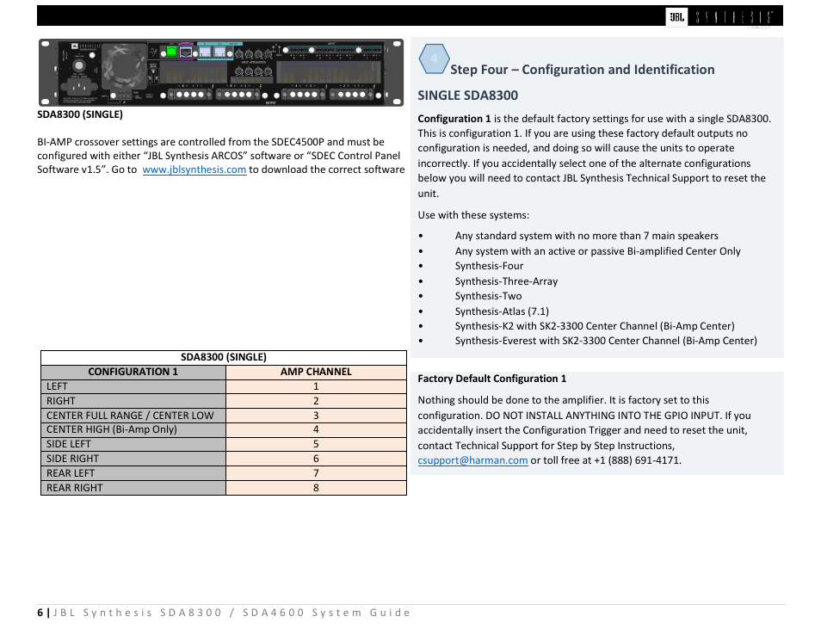Click the toll free number +1 (888) 691-4171
The image size is (821, 635).
636,460
